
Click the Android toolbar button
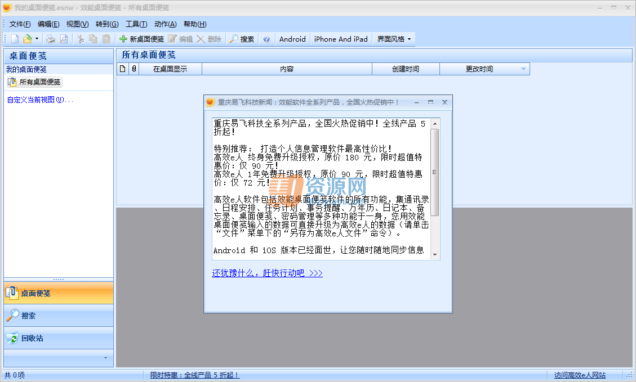292,39
